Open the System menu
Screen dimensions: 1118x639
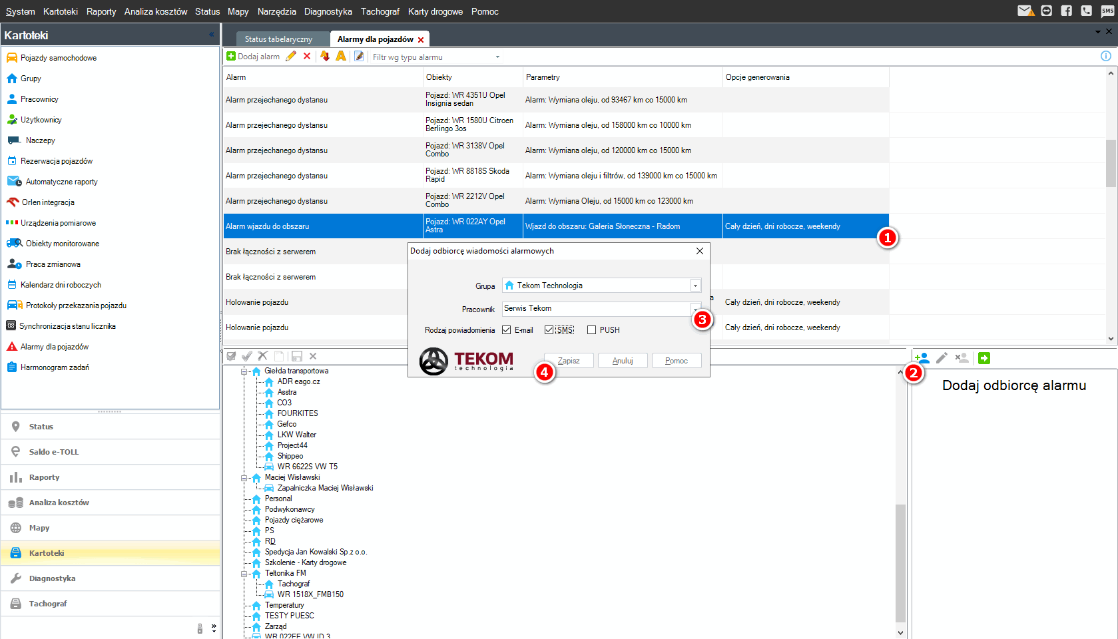pyautogui.click(x=21, y=11)
